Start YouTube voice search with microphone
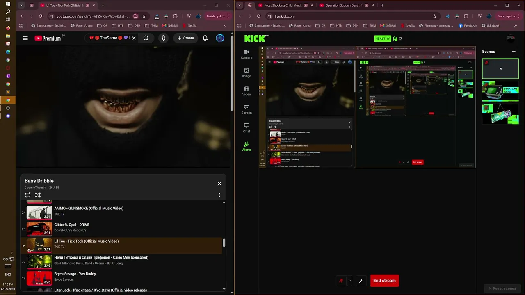 [x=163, y=38]
